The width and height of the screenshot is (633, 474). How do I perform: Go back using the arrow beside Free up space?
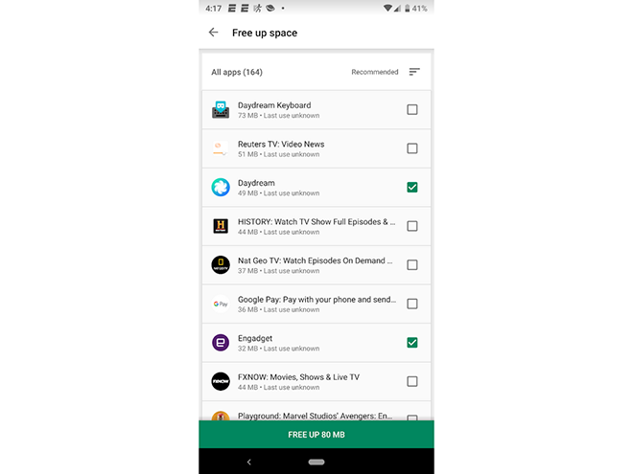coord(213,33)
